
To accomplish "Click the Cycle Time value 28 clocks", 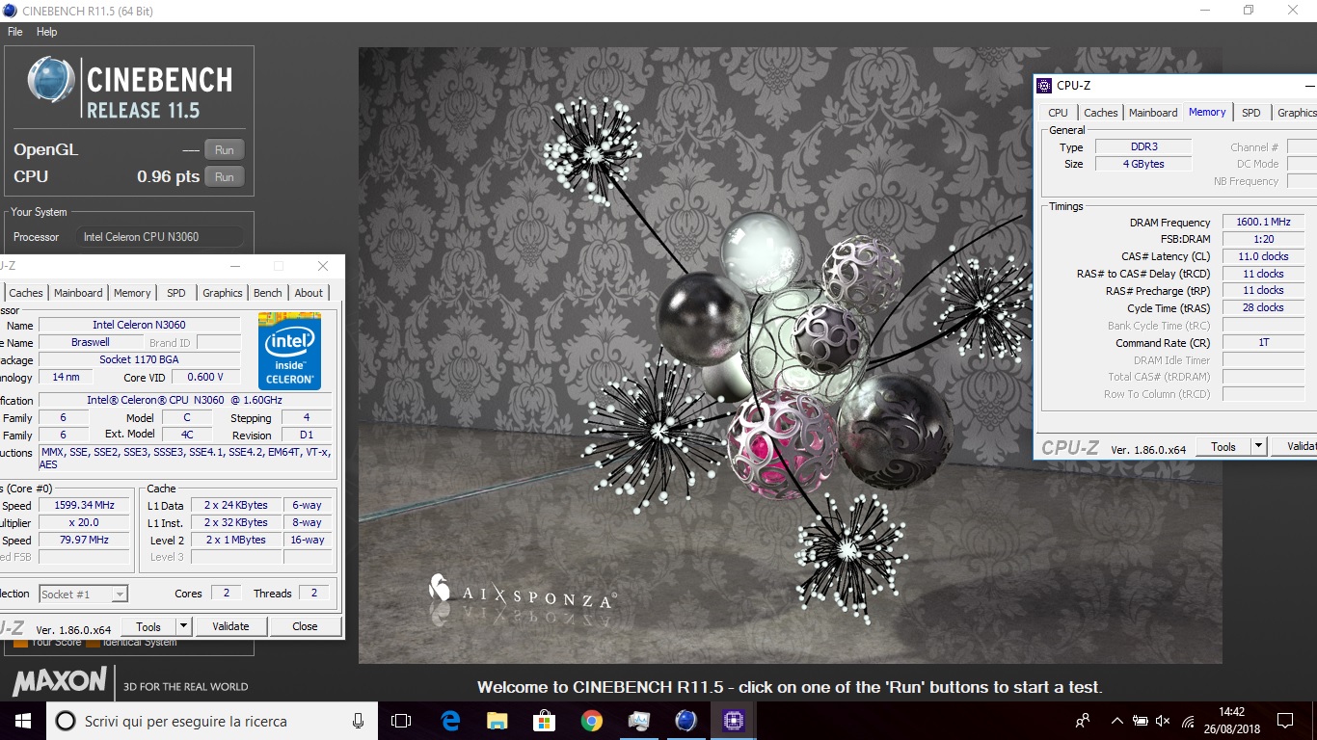I will coord(1263,308).
